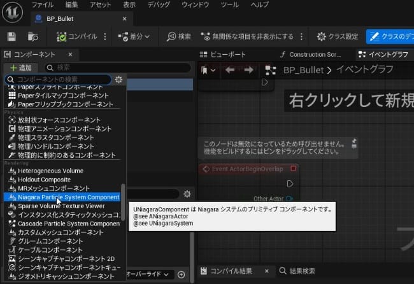414x284 pixels.
Task: Select ジオメトリキャッシュコンポーネント
Action: [x=62, y=276]
